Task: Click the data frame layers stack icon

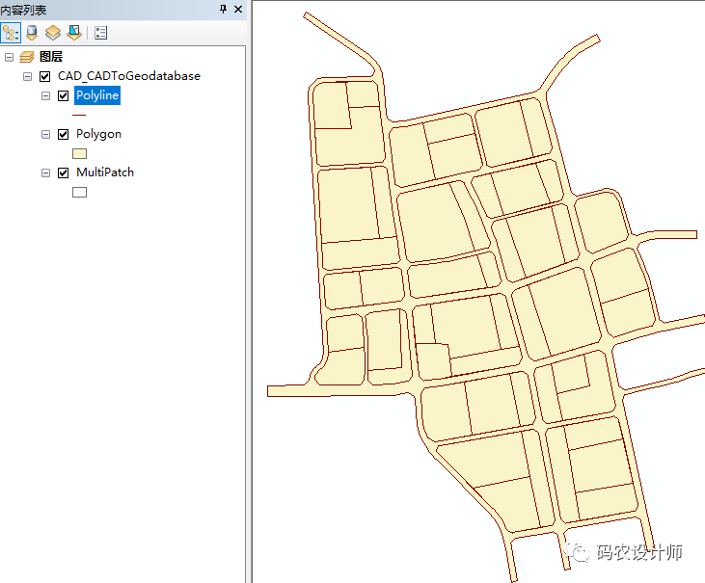Action: click(26, 57)
